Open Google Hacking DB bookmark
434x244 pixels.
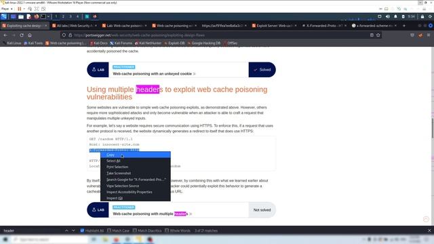click(x=204, y=43)
